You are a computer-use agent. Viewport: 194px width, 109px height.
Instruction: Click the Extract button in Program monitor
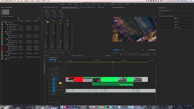tap(146, 55)
